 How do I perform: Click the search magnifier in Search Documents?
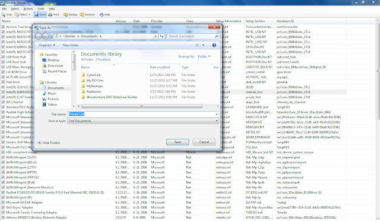tap(216, 36)
